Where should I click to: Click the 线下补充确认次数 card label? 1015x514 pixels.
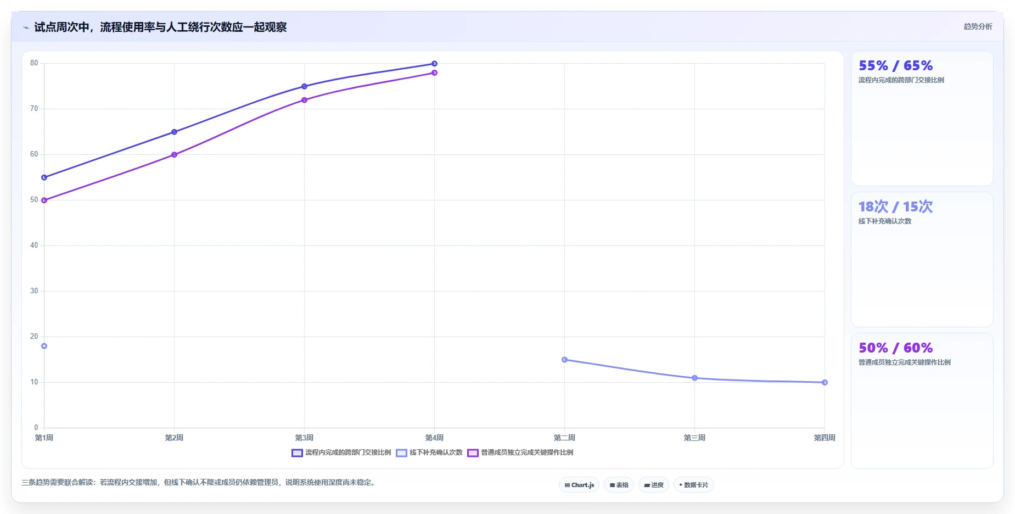pos(884,221)
